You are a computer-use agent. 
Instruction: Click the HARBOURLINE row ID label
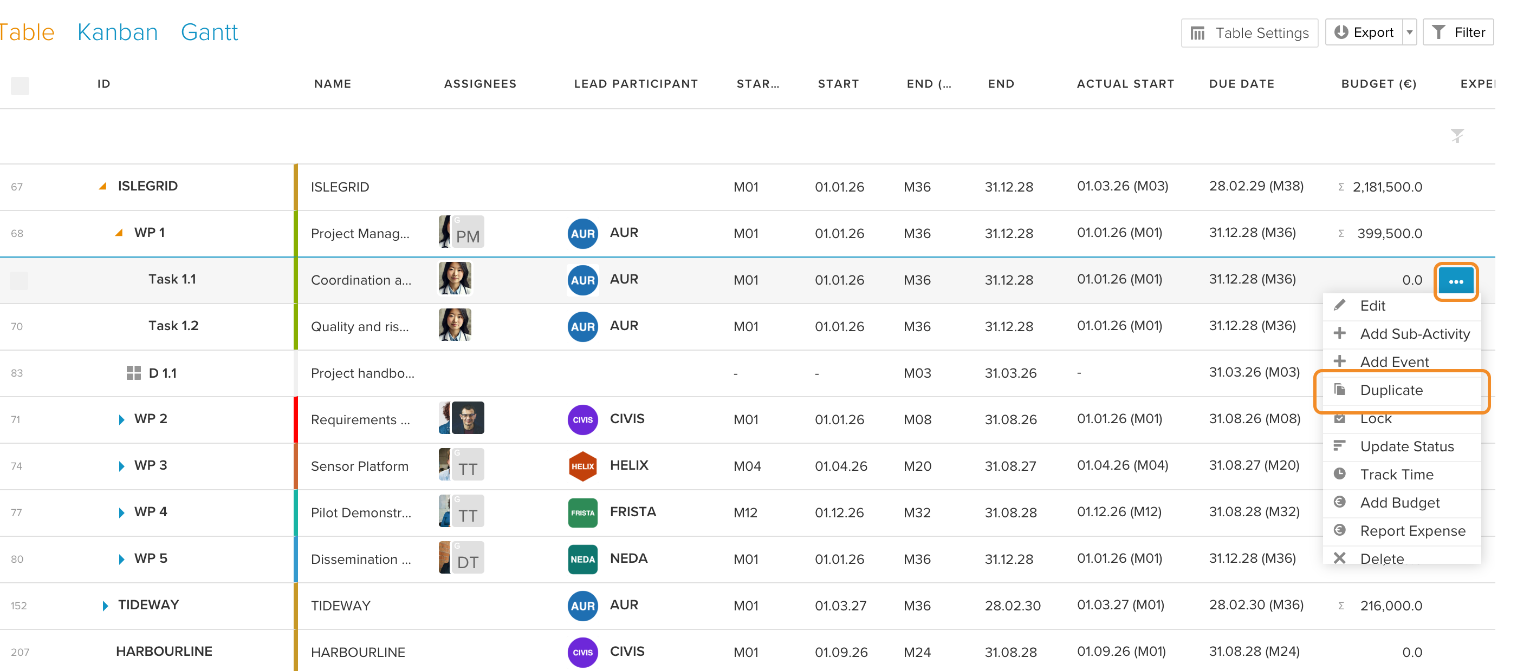164,651
